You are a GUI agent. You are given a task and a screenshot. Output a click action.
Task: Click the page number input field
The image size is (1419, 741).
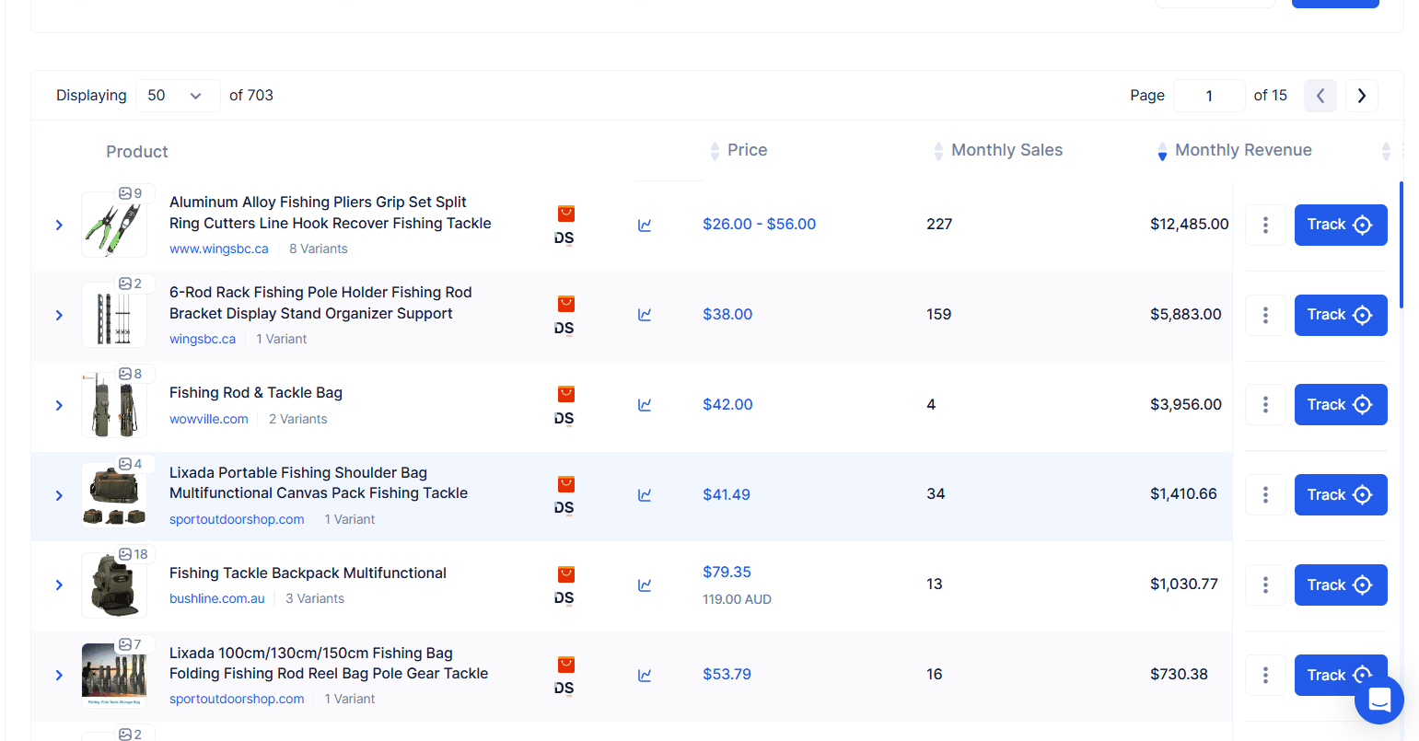(x=1209, y=96)
